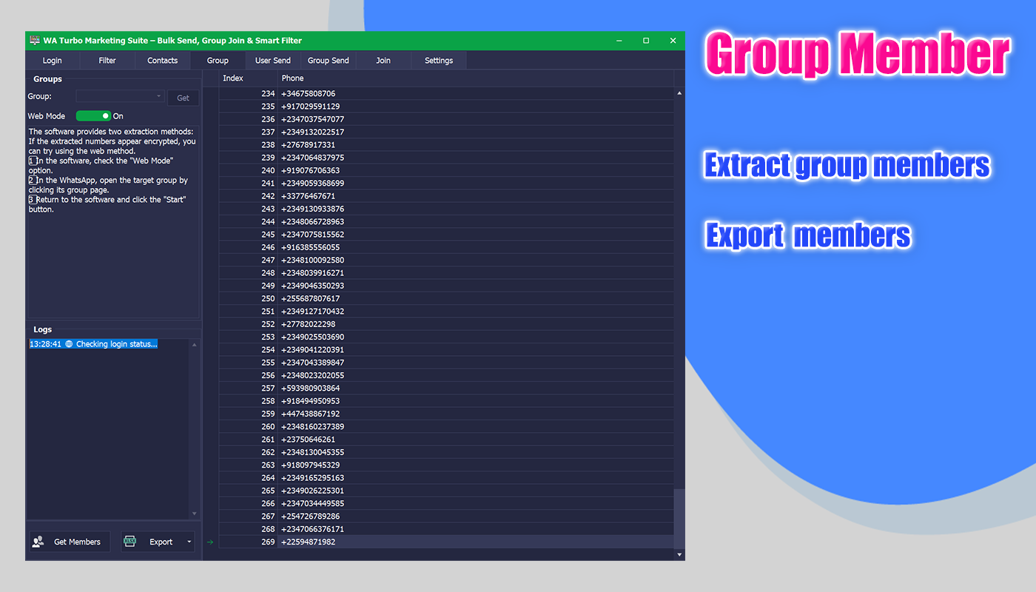Click the table vertical scrollbar thumb

679,518
